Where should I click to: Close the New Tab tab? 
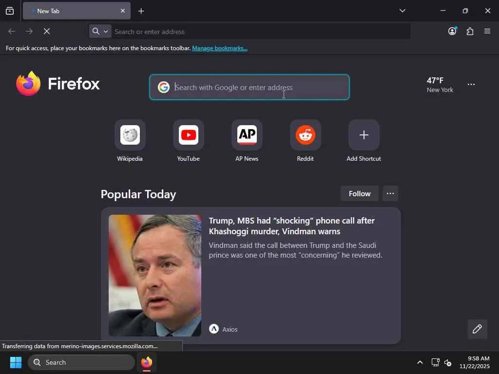122,11
